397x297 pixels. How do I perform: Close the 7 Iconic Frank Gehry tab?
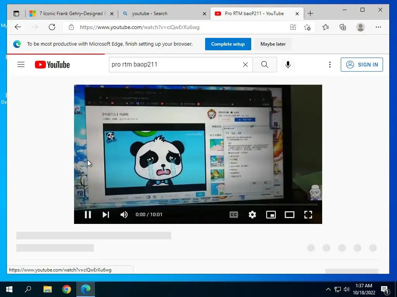click(x=112, y=14)
